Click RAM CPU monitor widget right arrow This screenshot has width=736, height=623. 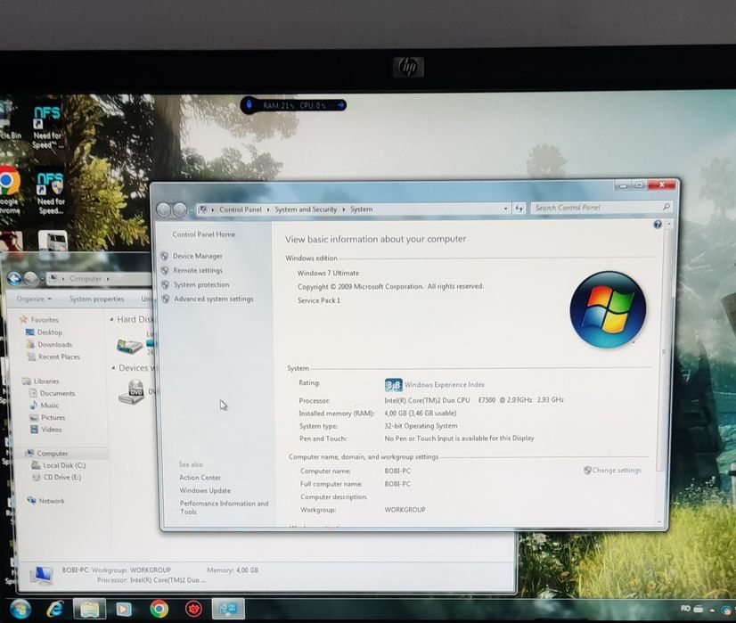pos(340,105)
